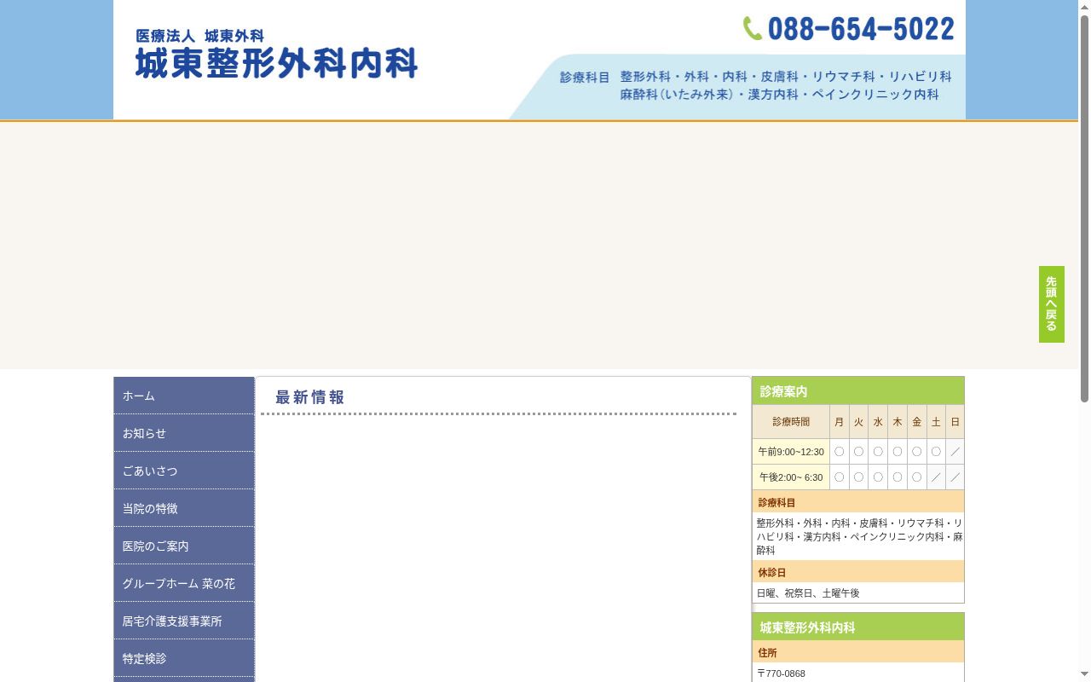Click the 月 column header
Viewport: 1091px width, 682px height.
pos(840,422)
